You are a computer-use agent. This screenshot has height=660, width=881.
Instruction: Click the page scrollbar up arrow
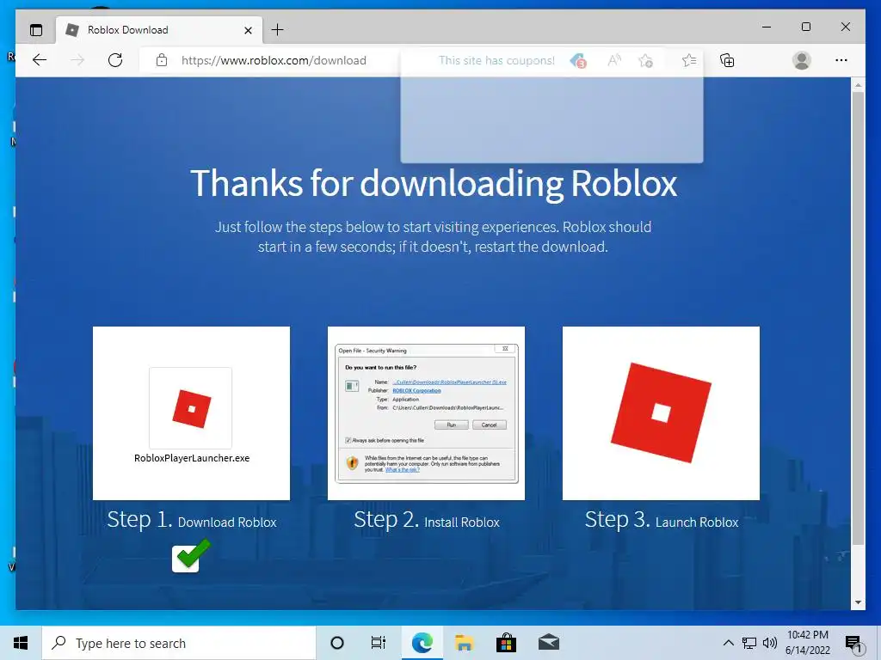[x=858, y=85]
